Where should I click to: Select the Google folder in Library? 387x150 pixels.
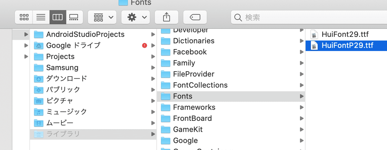[231, 140]
